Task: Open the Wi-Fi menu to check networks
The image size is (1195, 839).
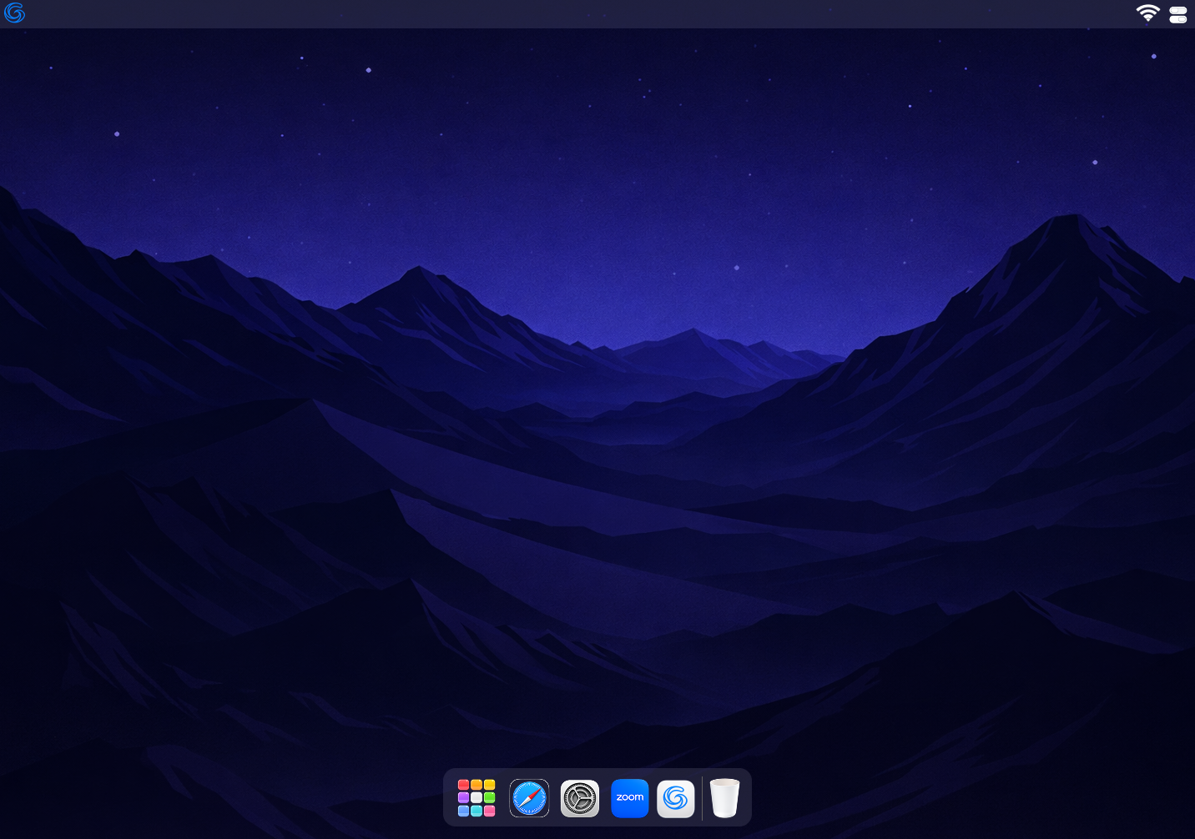Action: (1147, 14)
